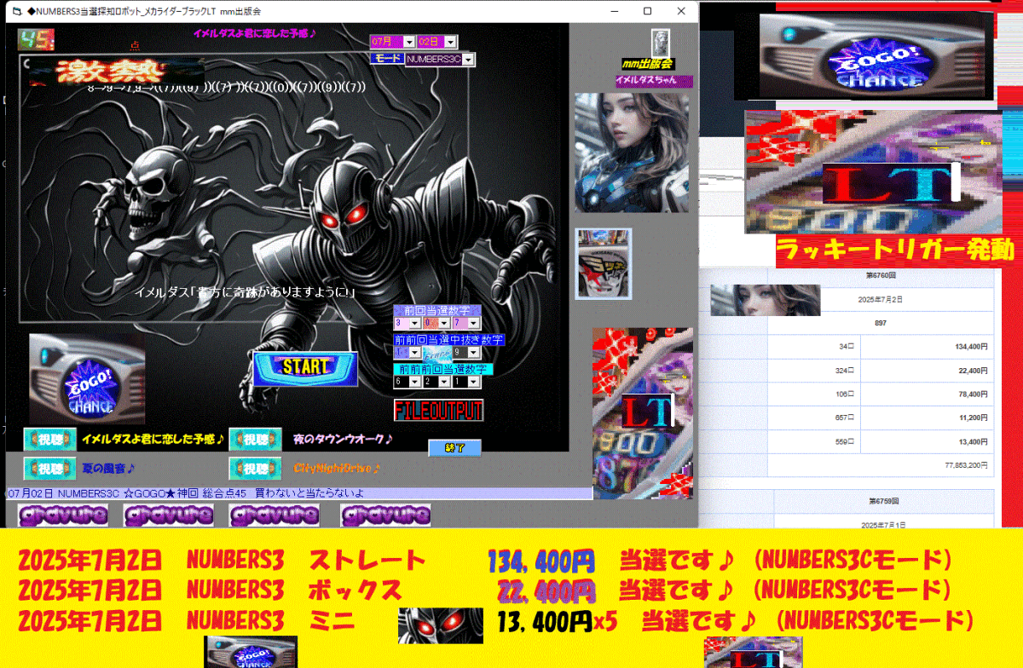Click song title 夏の風音♪
The width and height of the screenshot is (1023, 668).
click(x=108, y=468)
